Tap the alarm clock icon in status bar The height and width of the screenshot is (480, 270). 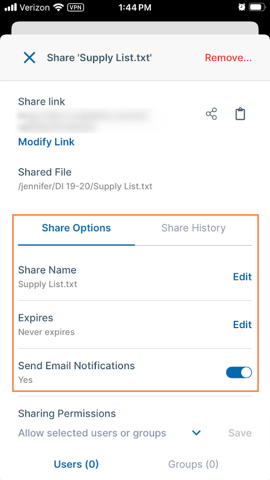tap(242, 8)
